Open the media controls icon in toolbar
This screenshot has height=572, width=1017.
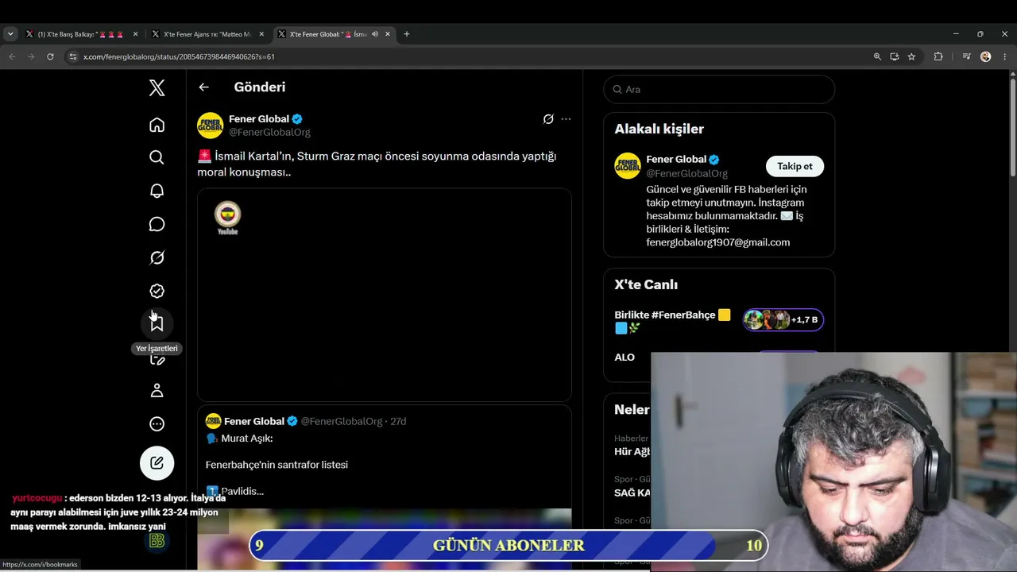[966, 56]
